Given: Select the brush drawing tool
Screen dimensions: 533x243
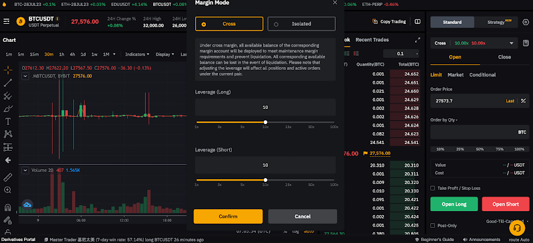Looking at the screenshot, I should pyautogui.click(x=8, y=109).
